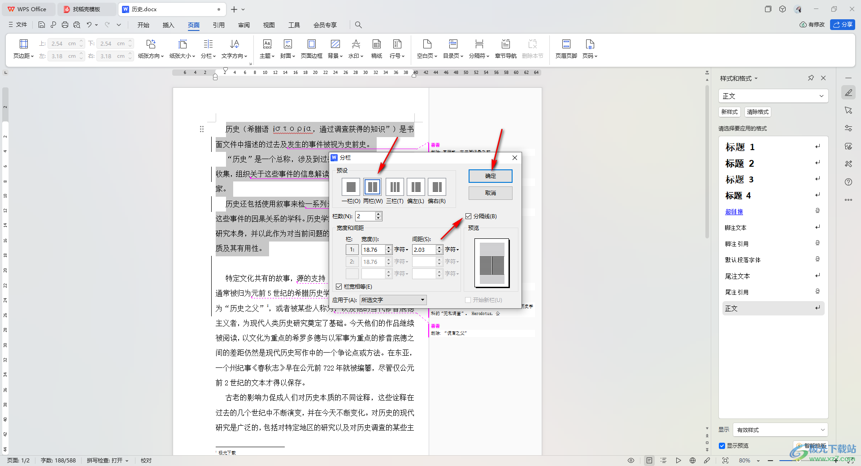Click the search magnifier icon in menu bar
The width and height of the screenshot is (861, 466).
(x=358, y=25)
